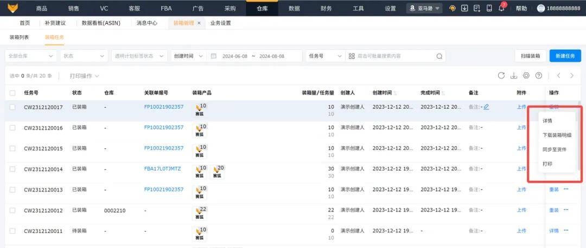Open more actions dots for CW2312120011
The image size is (586, 248).
tap(566, 231)
